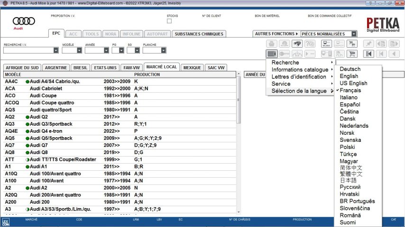The image size is (405, 227).
Task: Expand the Service submenu
Action: coord(302,84)
